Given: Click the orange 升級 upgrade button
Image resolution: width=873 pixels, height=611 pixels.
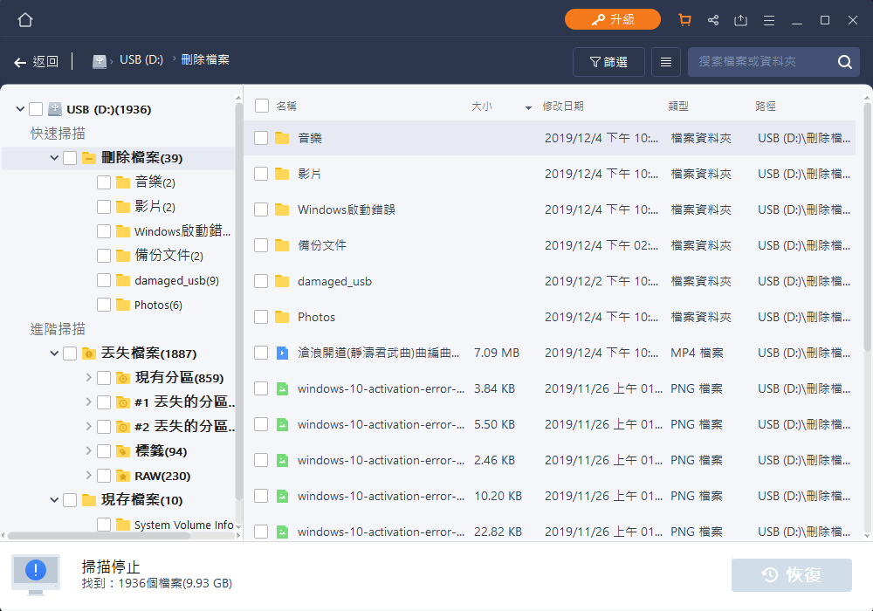Looking at the screenshot, I should (x=613, y=18).
